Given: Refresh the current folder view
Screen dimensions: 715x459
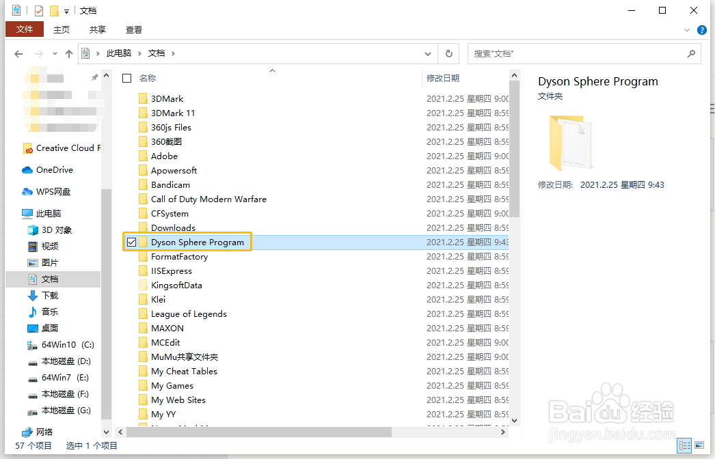Looking at the screenshot, I should coord(449,54).
